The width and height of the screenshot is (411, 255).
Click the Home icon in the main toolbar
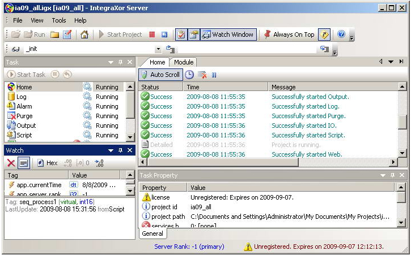[x=84, y=34]
